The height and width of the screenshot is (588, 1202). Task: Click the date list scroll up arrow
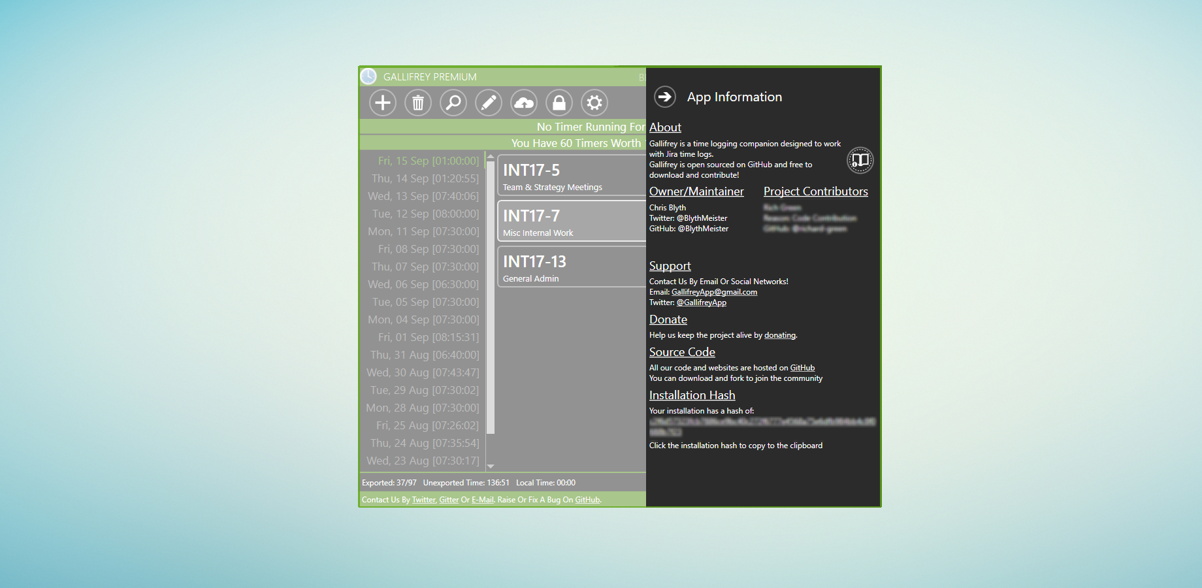(491, 157)
